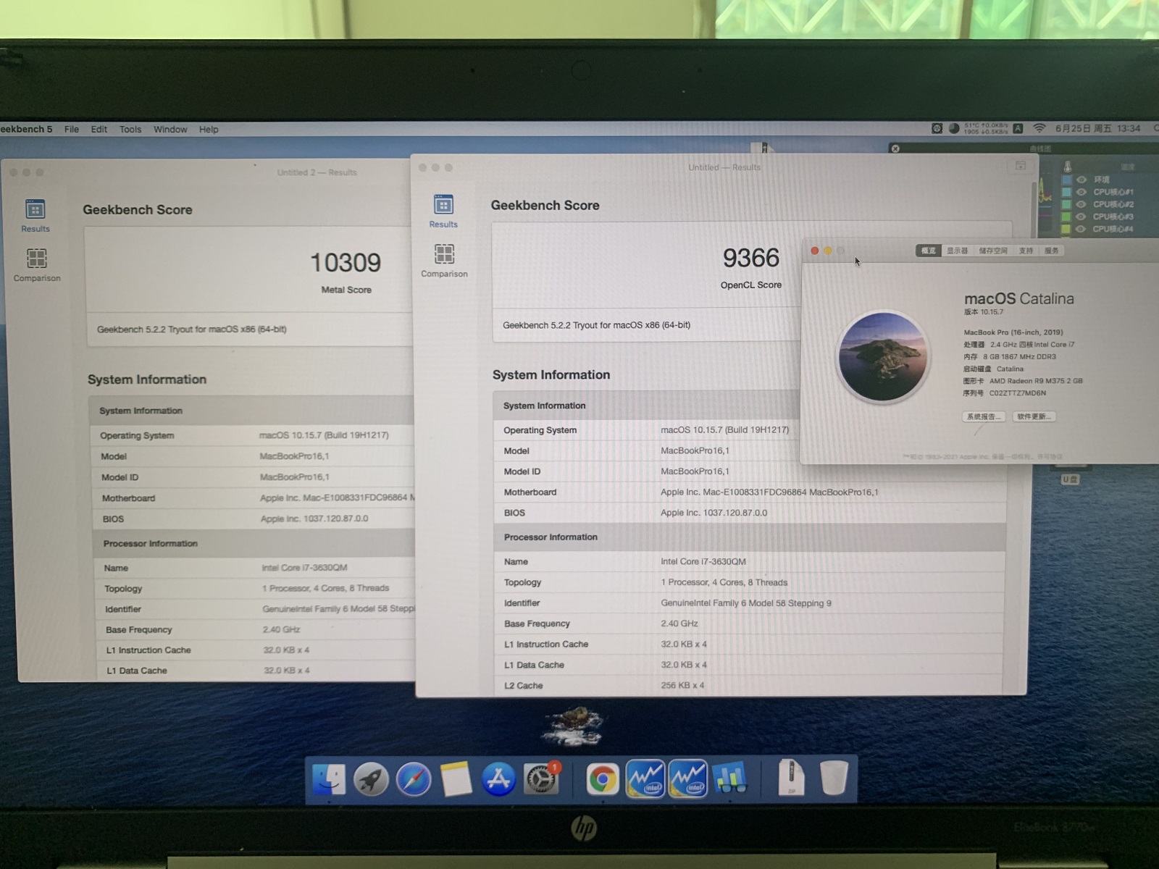This screenshot has height=869, width=1159.
Task: Click the Wi-Fi icon in the menu bar
Action: click(x=1039, y=128)
